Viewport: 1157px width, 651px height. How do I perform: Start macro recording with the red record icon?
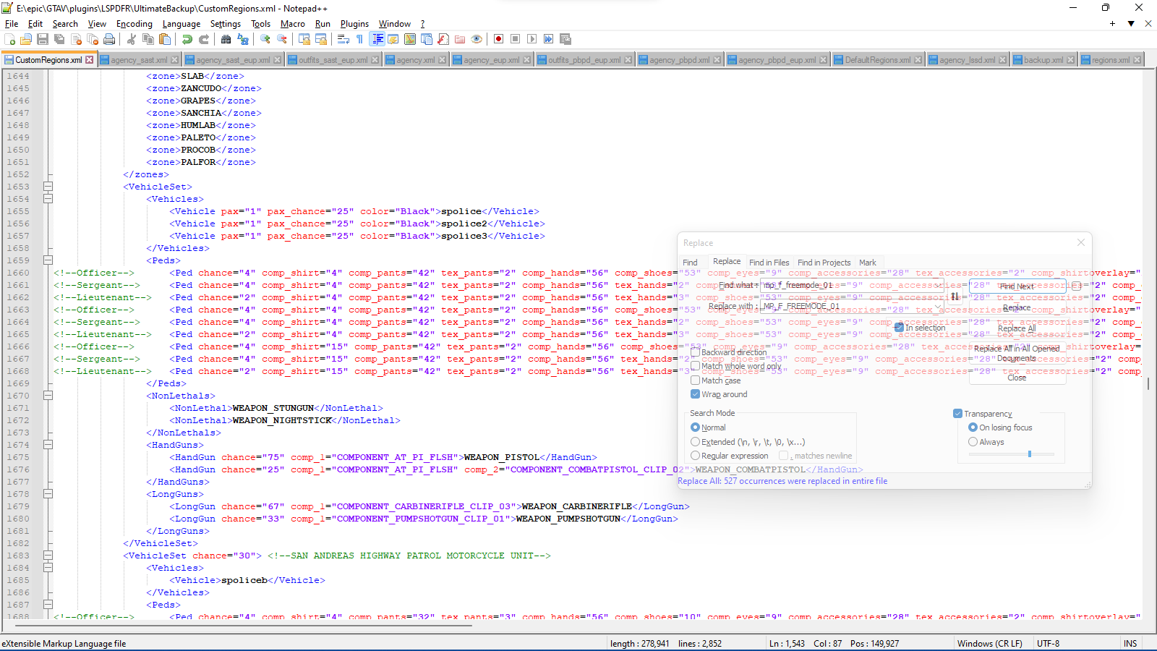[x=498, y=39]
